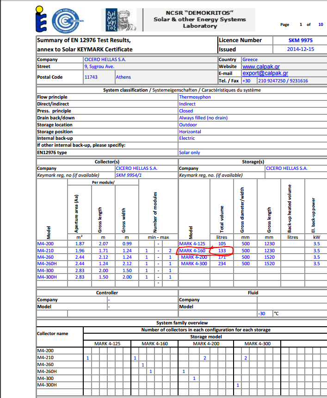Select collector model M4-210 in collector table
The image size is (327, 398).
tap(45, 250)
